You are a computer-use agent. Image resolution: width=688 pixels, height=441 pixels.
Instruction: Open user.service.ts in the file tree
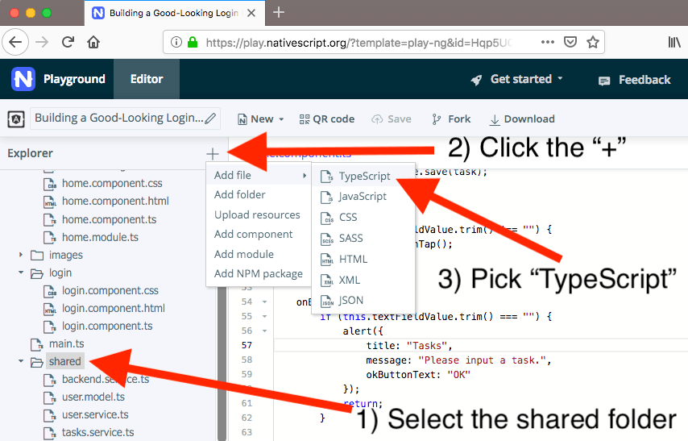[95, 414]
